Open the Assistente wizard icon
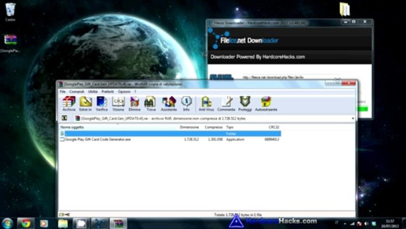 click(169, 104)
